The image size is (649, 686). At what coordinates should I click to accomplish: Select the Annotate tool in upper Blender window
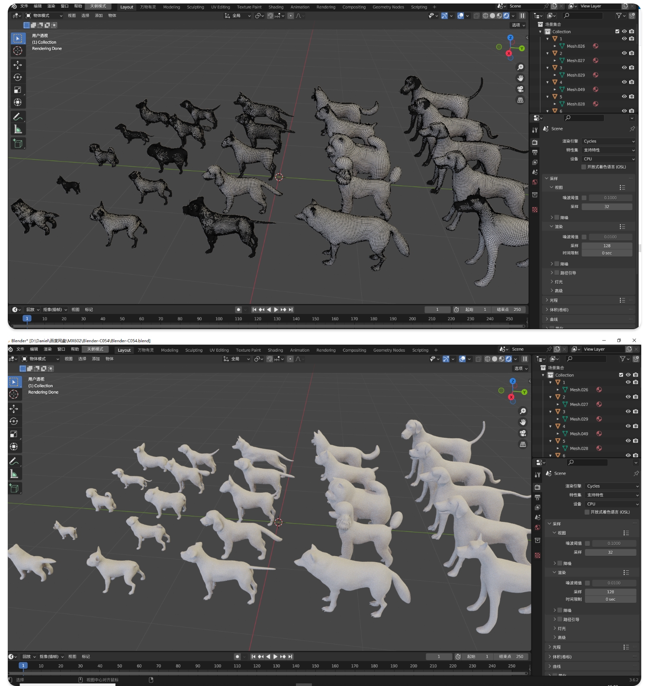pyautogui.click(x=18, y=117)
